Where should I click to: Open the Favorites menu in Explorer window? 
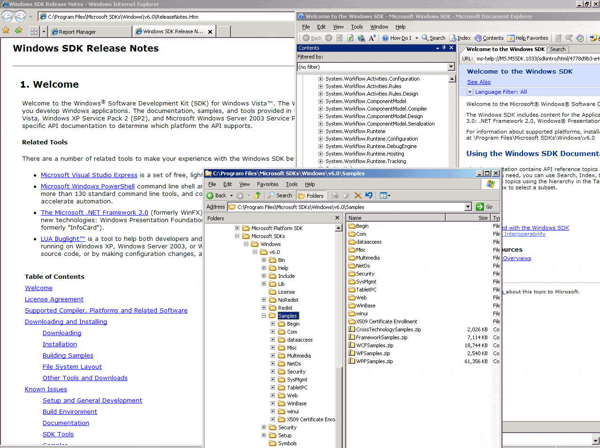coord(267,184)
